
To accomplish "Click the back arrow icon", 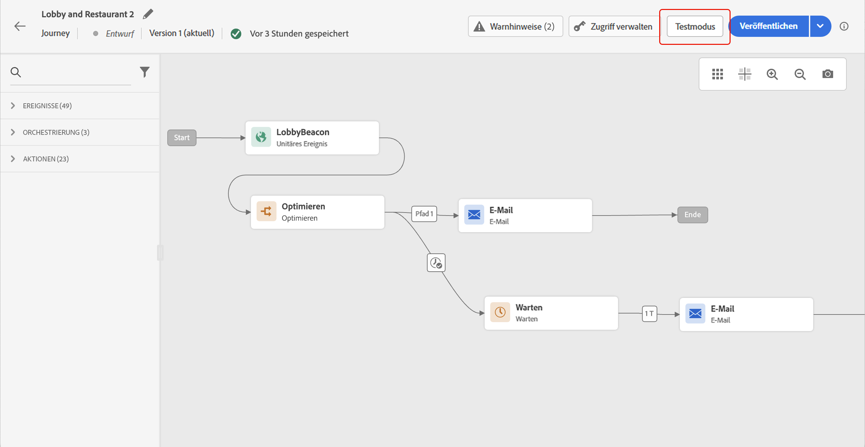I will [x=20, y=26].
